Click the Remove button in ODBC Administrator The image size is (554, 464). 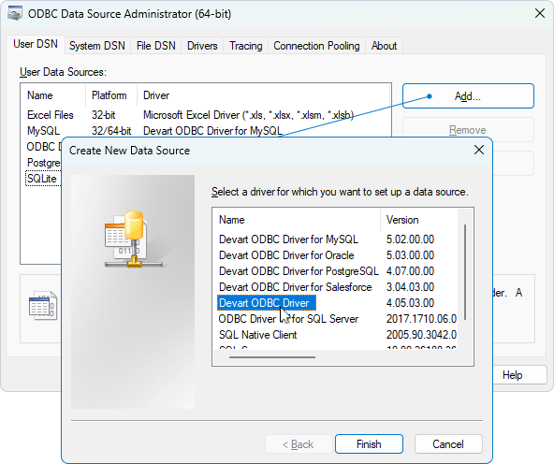click(x=468, y=130)
